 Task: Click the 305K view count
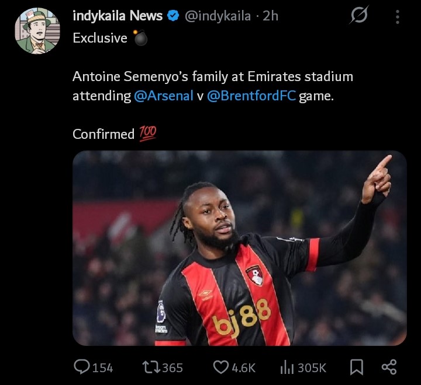point(312,367)
